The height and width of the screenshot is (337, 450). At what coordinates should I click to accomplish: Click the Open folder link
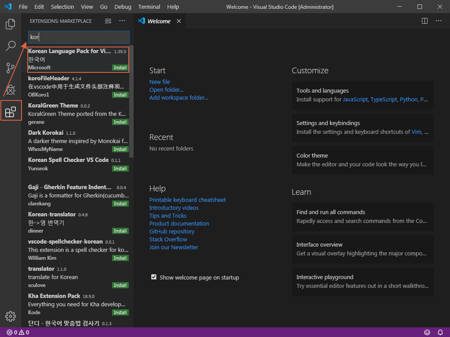(166, 90)
